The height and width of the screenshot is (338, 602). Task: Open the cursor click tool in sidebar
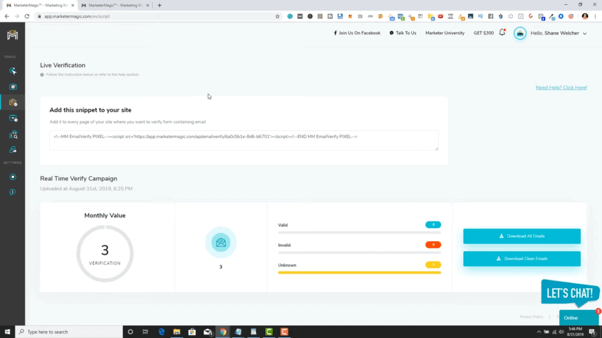(x=13, y=71)
